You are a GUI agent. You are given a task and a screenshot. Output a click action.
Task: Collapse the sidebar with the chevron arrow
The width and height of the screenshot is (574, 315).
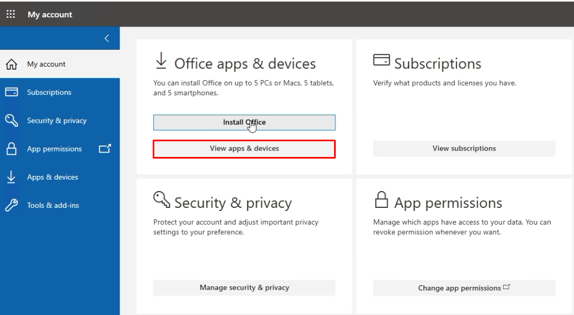tap(107, 38)
